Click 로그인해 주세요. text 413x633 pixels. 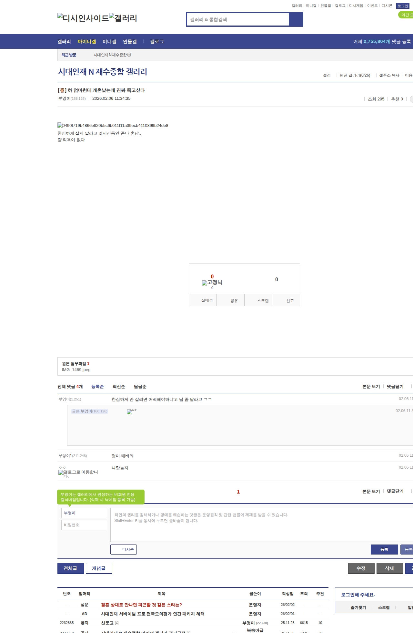point(358,595)
